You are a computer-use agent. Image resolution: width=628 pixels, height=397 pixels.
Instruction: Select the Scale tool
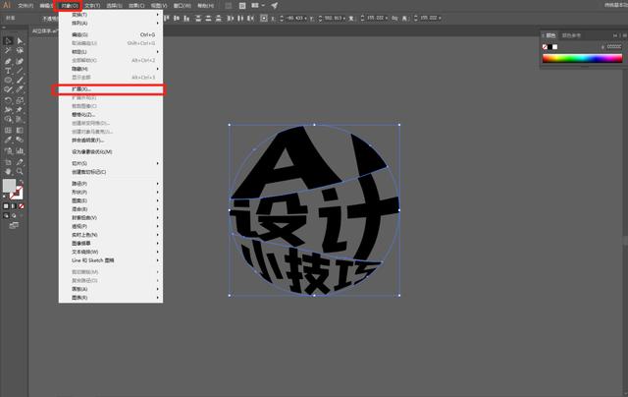click(20, 100)
